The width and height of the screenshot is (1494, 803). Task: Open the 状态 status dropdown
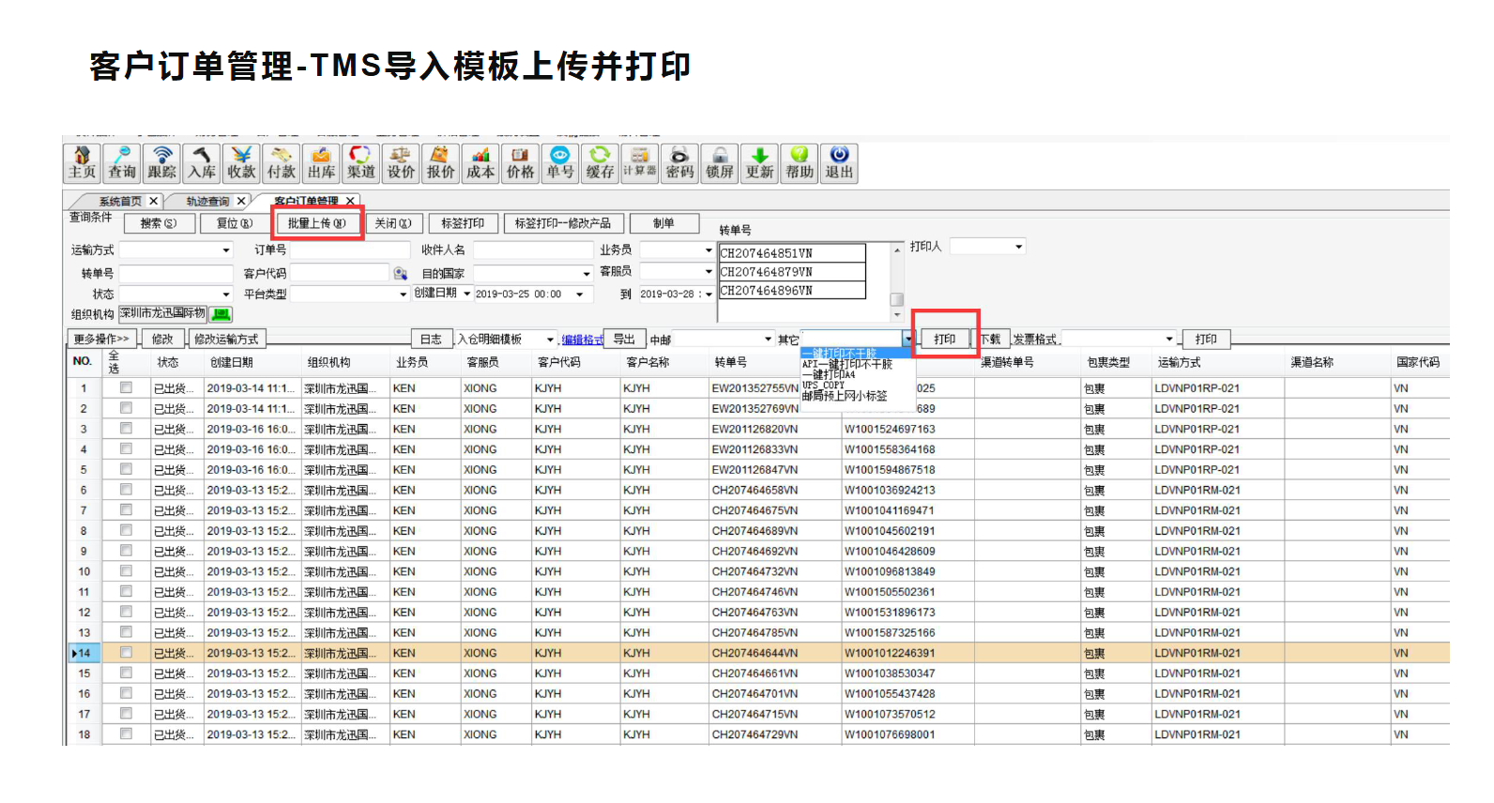pos(225,295)
